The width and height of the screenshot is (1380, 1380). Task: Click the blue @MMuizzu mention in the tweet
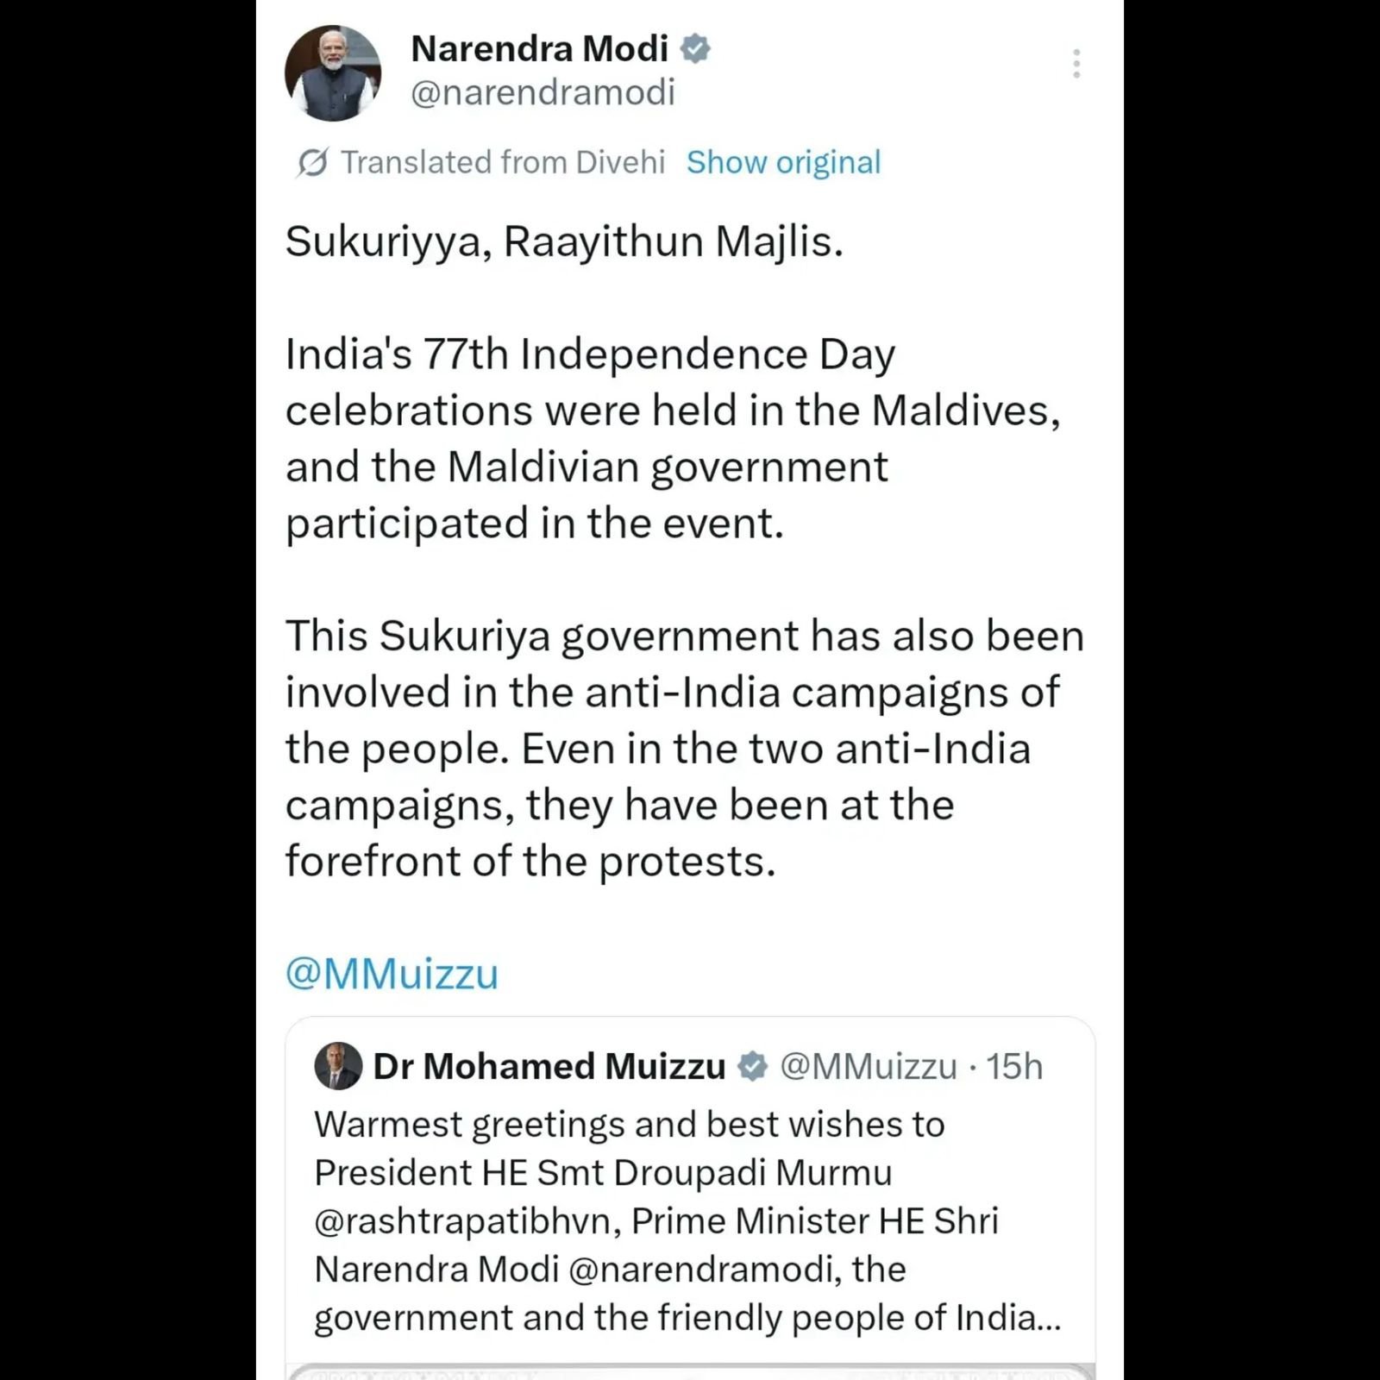tap(392, 974)
